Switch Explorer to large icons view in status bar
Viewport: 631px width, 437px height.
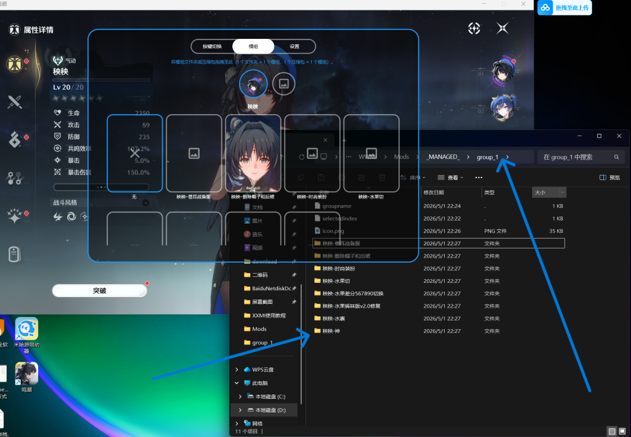622,431
